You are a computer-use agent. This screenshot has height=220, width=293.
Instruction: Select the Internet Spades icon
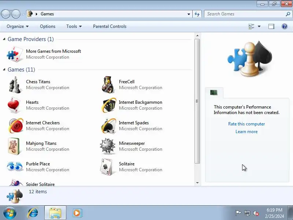click(x=108, y=126)
